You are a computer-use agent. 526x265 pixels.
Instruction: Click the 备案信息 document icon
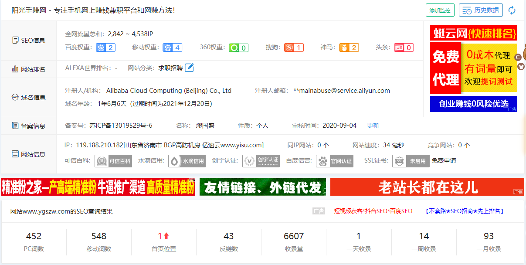[15, 126]
